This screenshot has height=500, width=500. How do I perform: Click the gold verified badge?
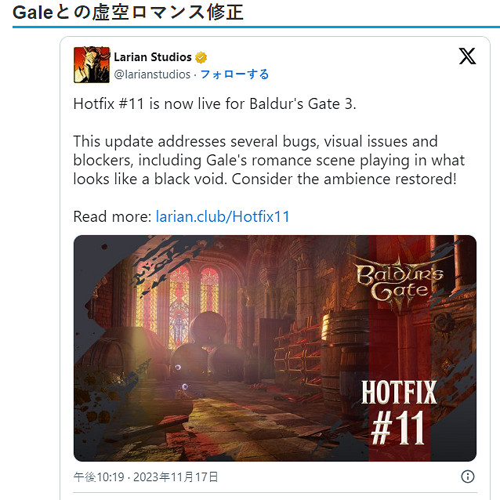coord(201,58)
